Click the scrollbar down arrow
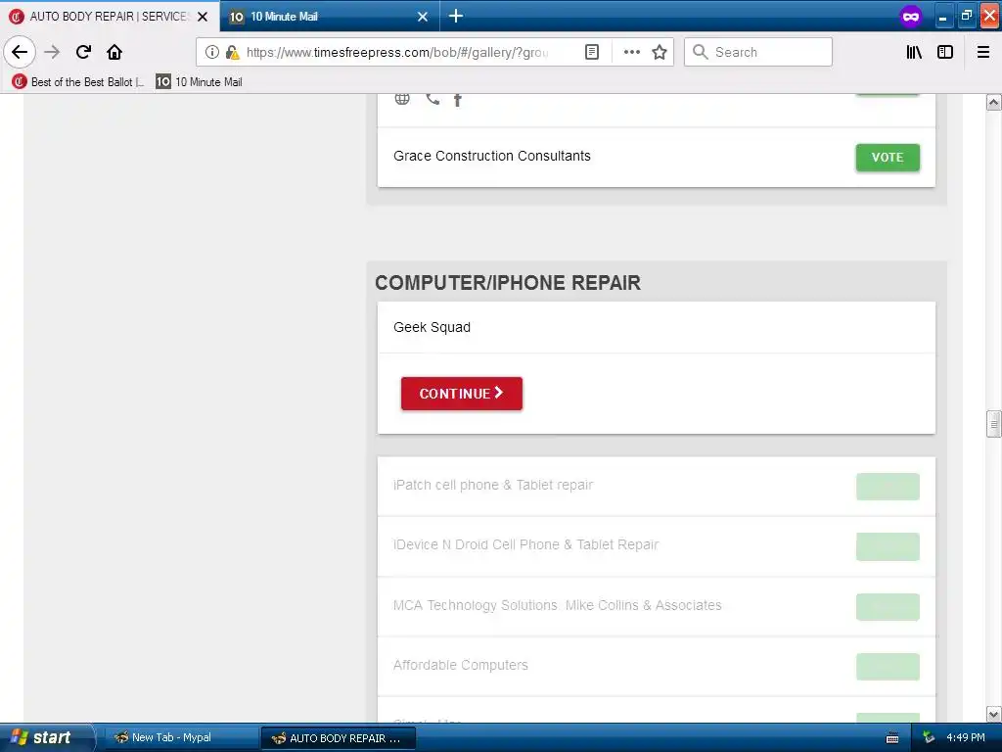This screenshot has width=1002, height=752. (993, 714)
